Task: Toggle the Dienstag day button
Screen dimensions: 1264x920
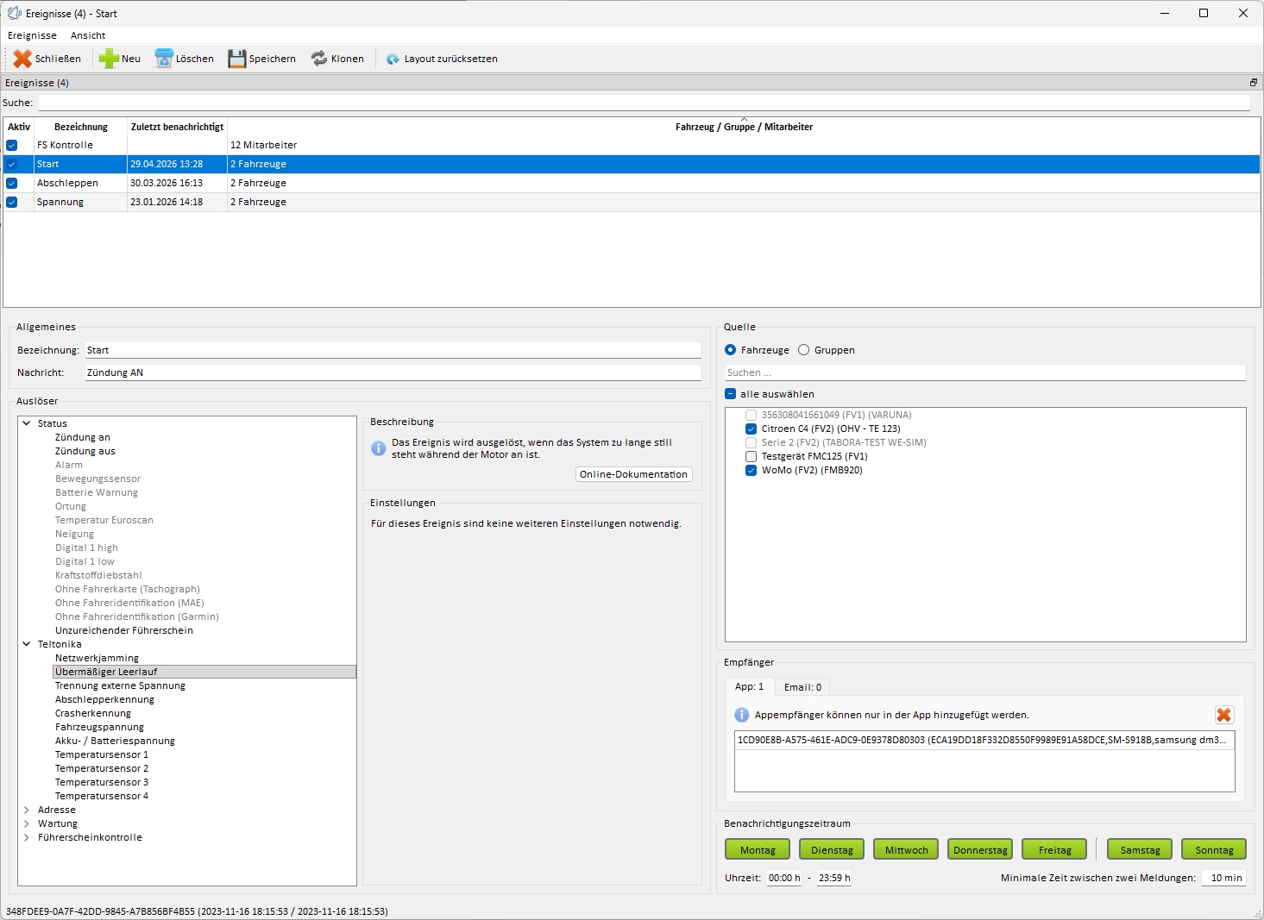Action: click(x=832, y=849)
